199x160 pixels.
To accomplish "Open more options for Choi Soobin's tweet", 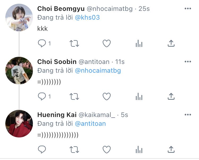I will point(188,62).
